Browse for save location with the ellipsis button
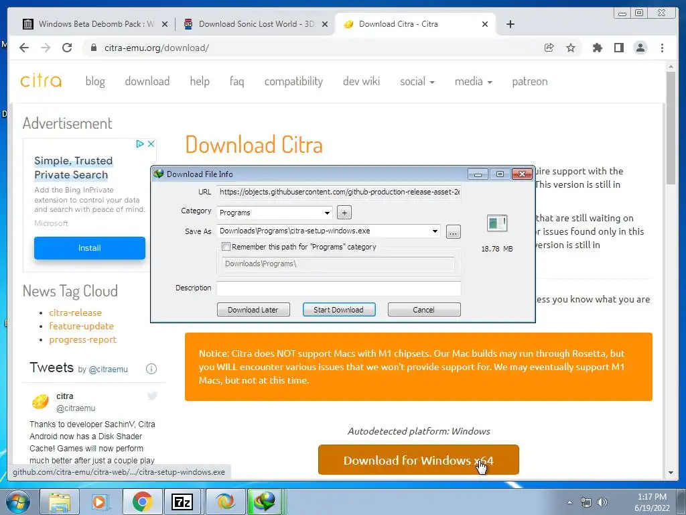The image size is (686, 515). (x=454, y=232)
